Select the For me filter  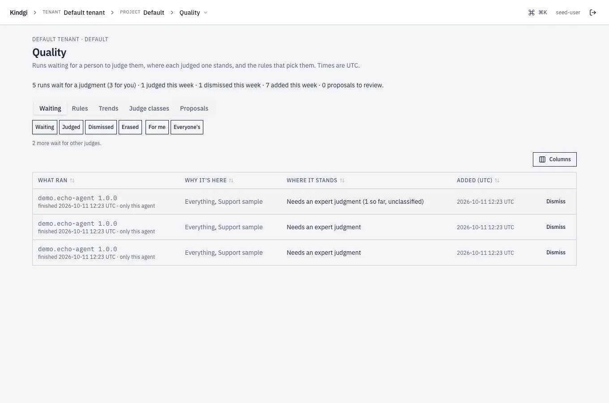click(x=157, y=127)
